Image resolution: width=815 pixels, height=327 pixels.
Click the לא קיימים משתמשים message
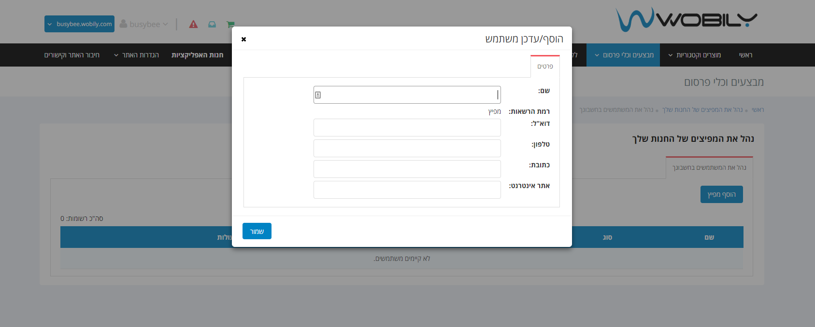[x=402, y=259]
